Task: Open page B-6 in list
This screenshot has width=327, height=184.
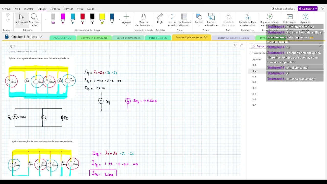Action: pyautogui.click(x=254, y=94)
